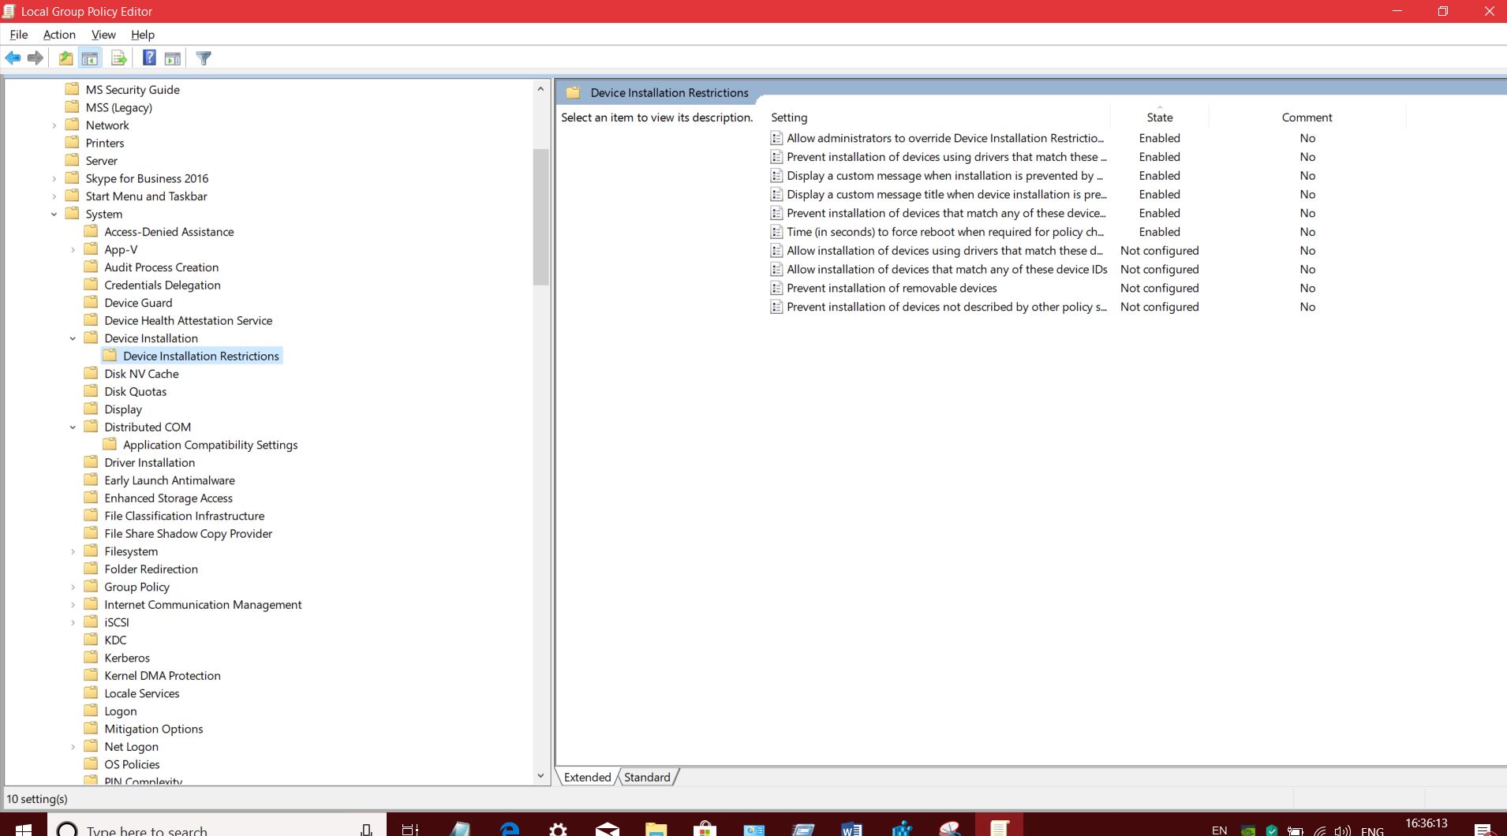Collapse the Distributed COM node

point(73,427)
